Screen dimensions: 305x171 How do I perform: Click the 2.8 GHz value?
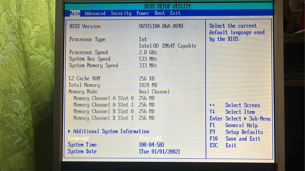[x=148, y=52]
